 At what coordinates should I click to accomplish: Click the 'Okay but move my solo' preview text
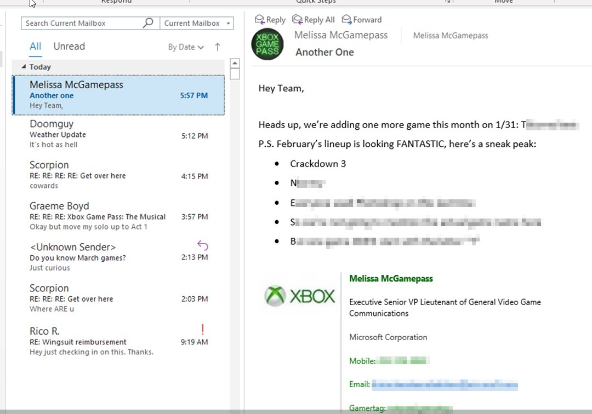[88, 227]
